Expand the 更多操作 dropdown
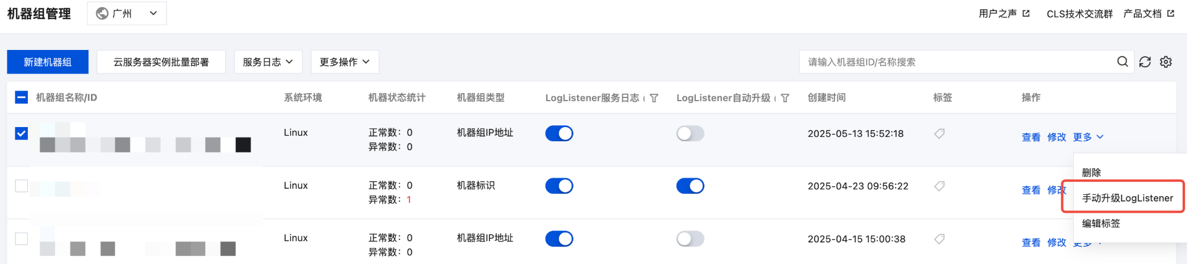This screenshot has height=264, width=1187. pos(345,62)
